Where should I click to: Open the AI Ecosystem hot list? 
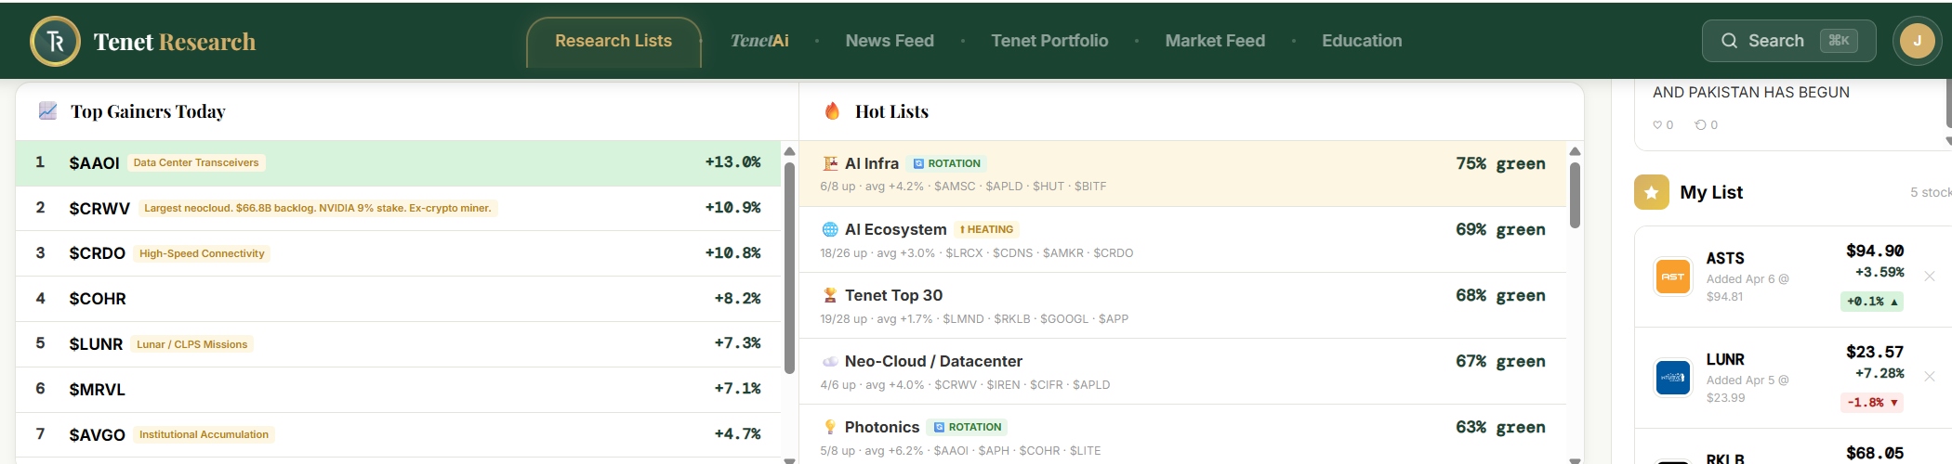pyautogui.click(x=1182, y=239)
